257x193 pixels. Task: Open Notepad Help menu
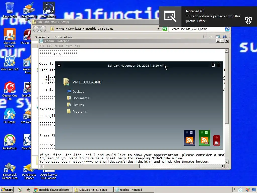pyautogui.click(x=77, y=46)
